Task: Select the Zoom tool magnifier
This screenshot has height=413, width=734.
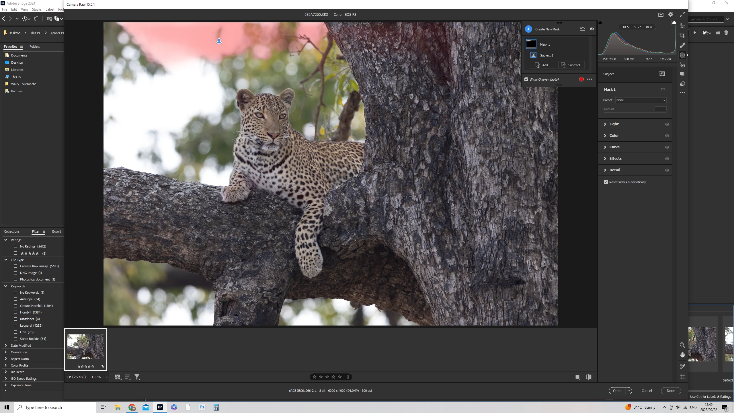Action: coord(682,345)
